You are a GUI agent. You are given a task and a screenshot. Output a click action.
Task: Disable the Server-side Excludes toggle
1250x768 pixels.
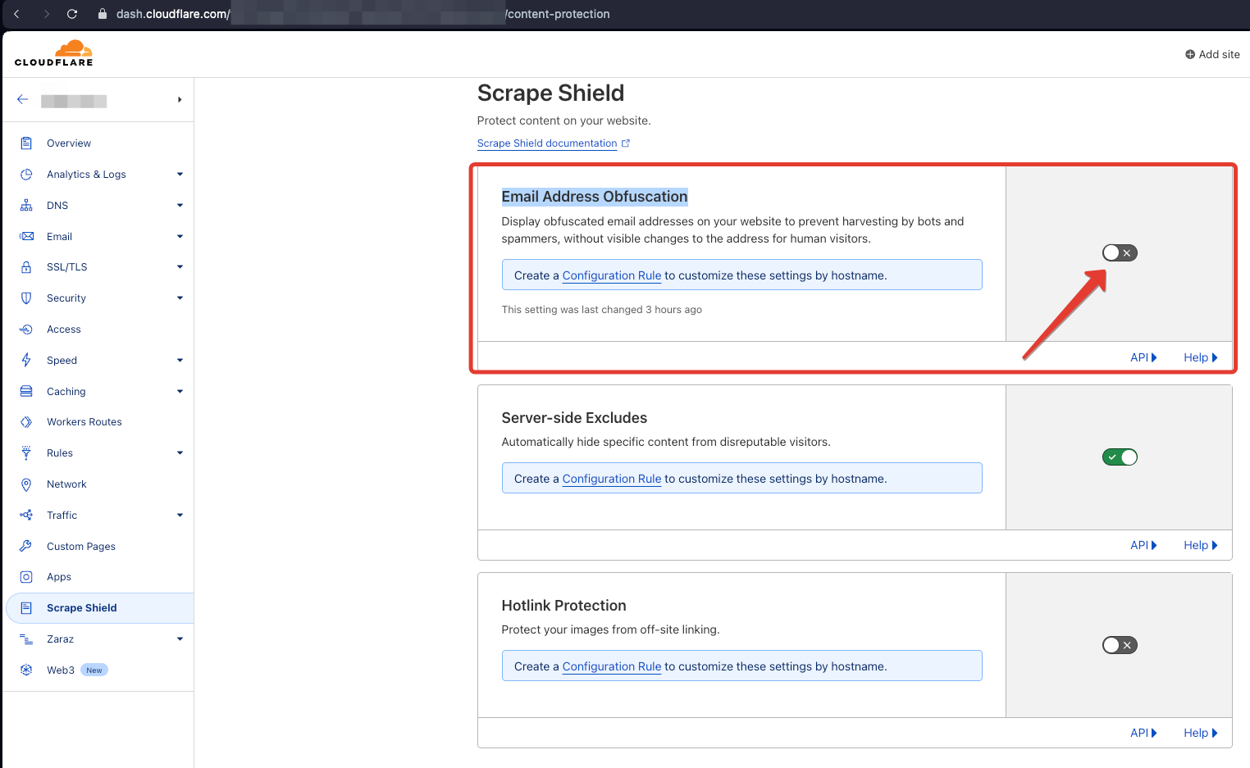[x=1120, y=457]
